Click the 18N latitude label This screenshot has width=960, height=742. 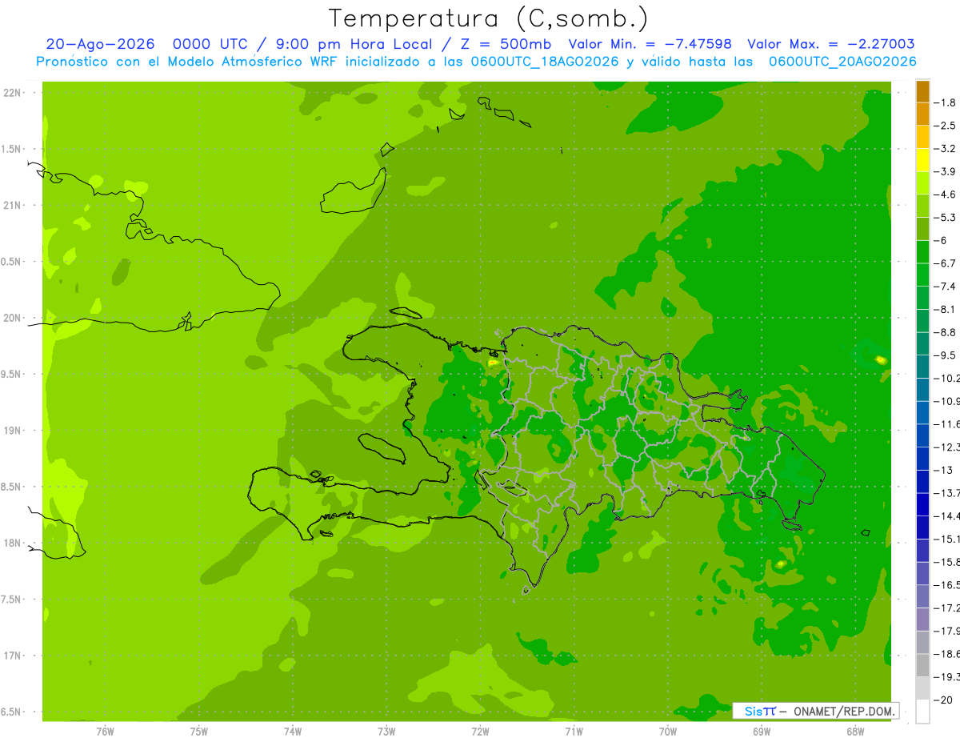click(14, 543)
